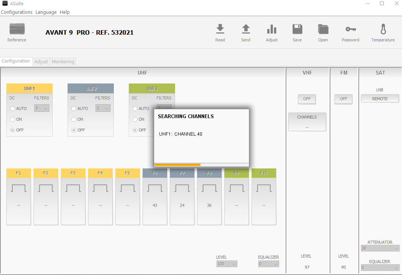Open the Help menu
The image size is (402, 275).
coord(65,12)
